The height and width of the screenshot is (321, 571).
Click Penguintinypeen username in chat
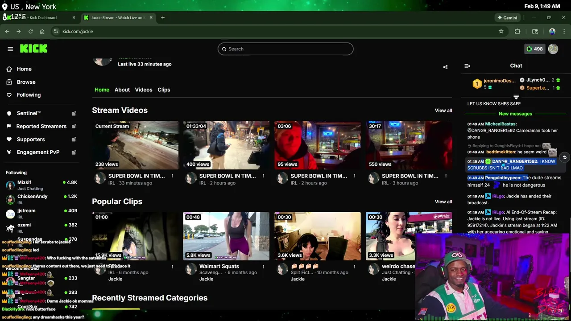point(503,177)
